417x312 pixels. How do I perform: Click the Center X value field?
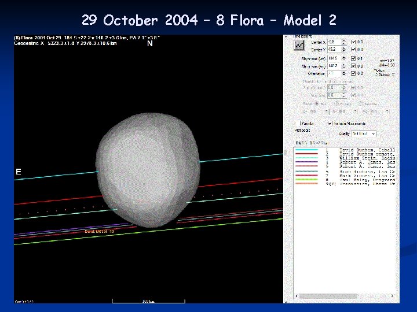tap(333, 42)
